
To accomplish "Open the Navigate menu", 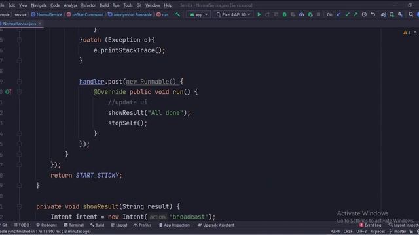I will tap(39, 5).
